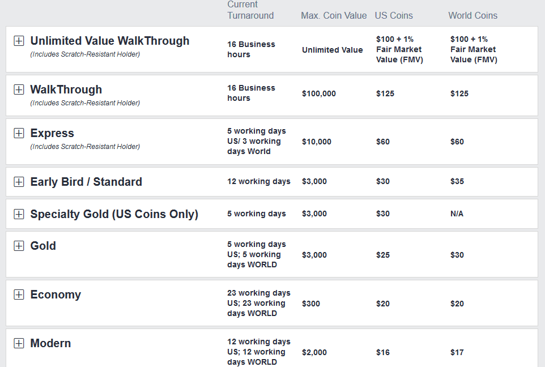
Task: Select Specialty Gold (US Coins Only) heading
Action: pyautogui.click(x=114, y=214)
